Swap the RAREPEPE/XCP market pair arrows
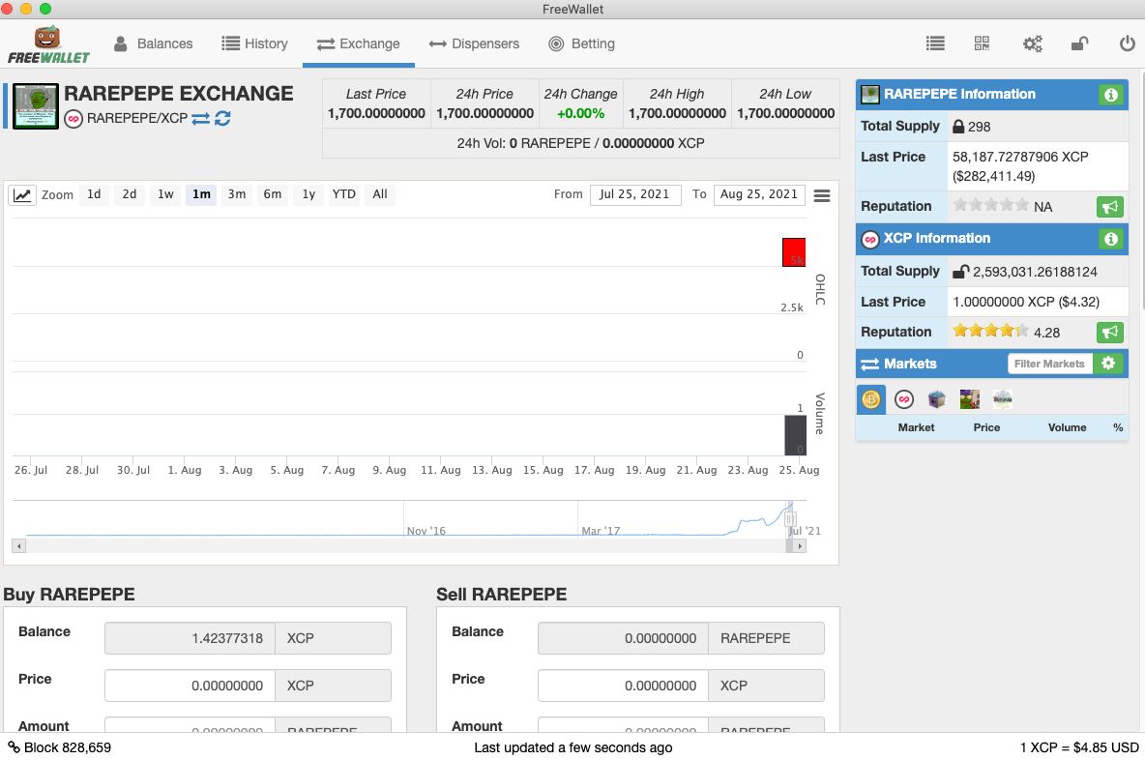Viewport: 1145px width, 760px height. click(201, 118)
